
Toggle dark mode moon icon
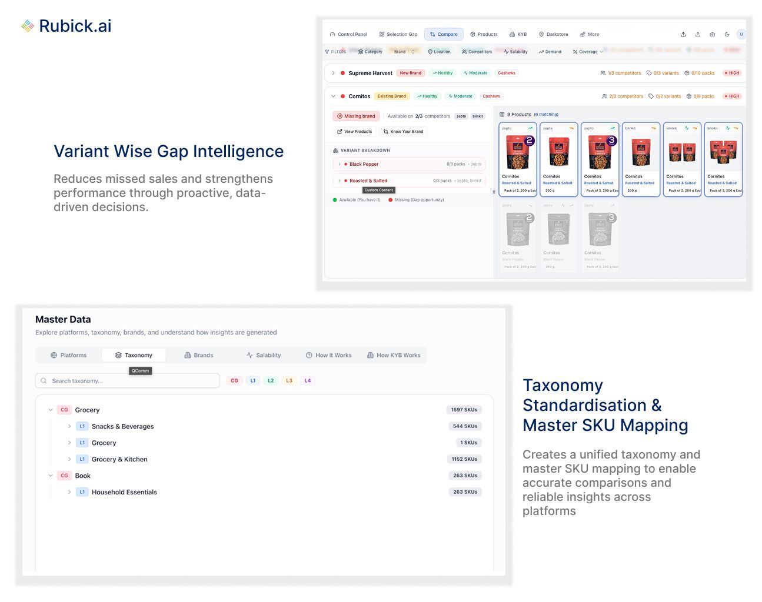click(x=727, y=34)
